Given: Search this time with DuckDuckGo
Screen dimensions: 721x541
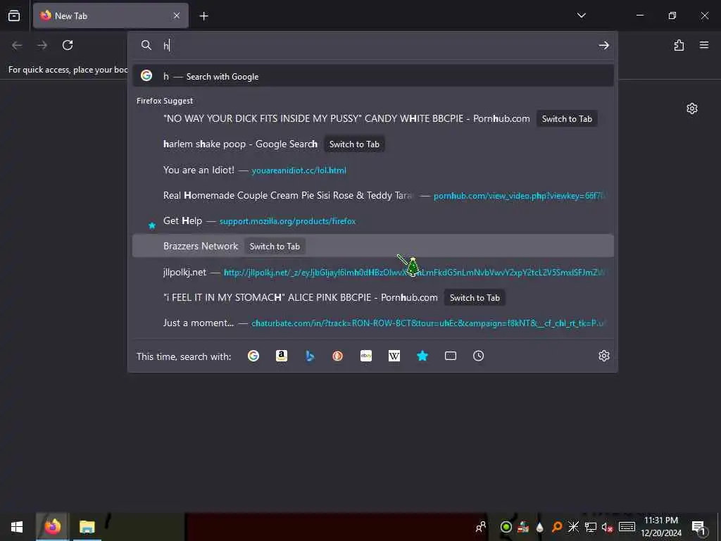Looking at the screenshot, I should pyautogui.click(x=337, y=356).
